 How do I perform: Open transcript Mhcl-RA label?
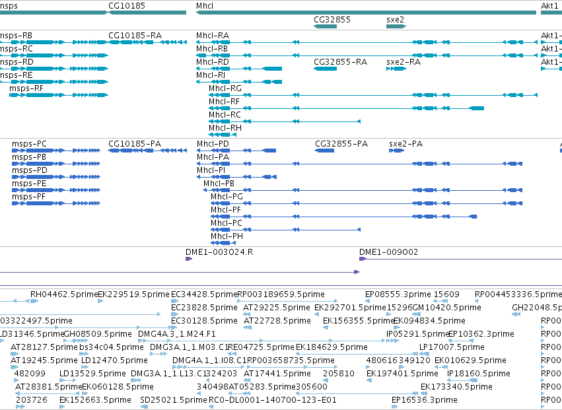[x=213, y=36]
